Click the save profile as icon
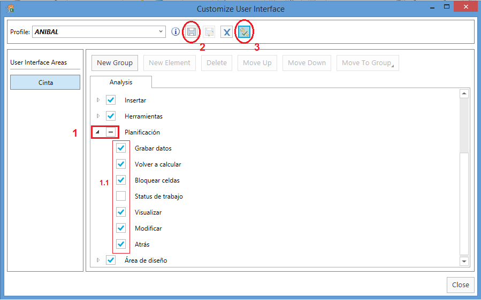481x300 pixels. [x=209, y=32]
